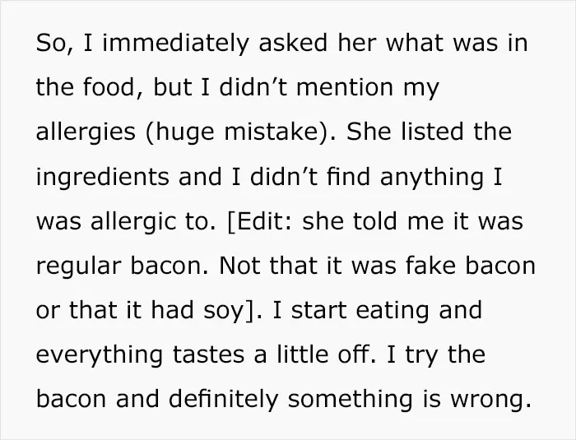Click the word "tastes"

(x=208, y=355)
